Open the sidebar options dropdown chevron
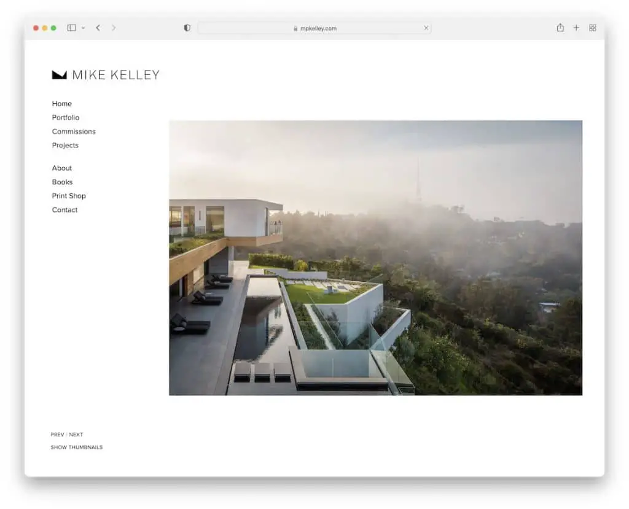 [x=83, y=28]
